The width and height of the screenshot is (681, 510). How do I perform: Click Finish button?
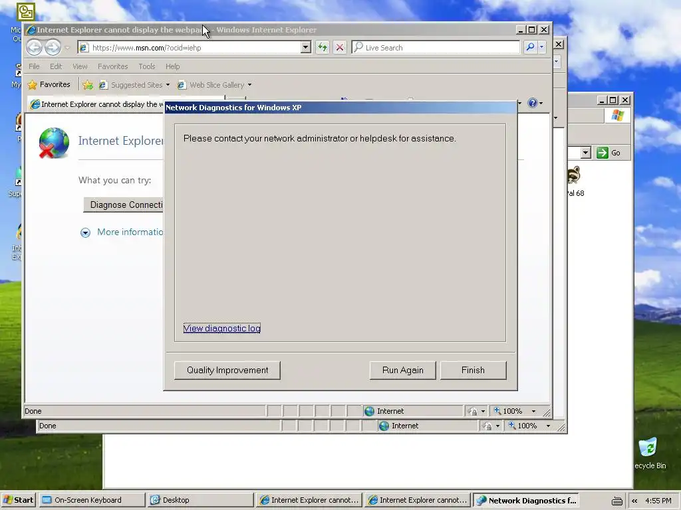(x=473, y=371)
